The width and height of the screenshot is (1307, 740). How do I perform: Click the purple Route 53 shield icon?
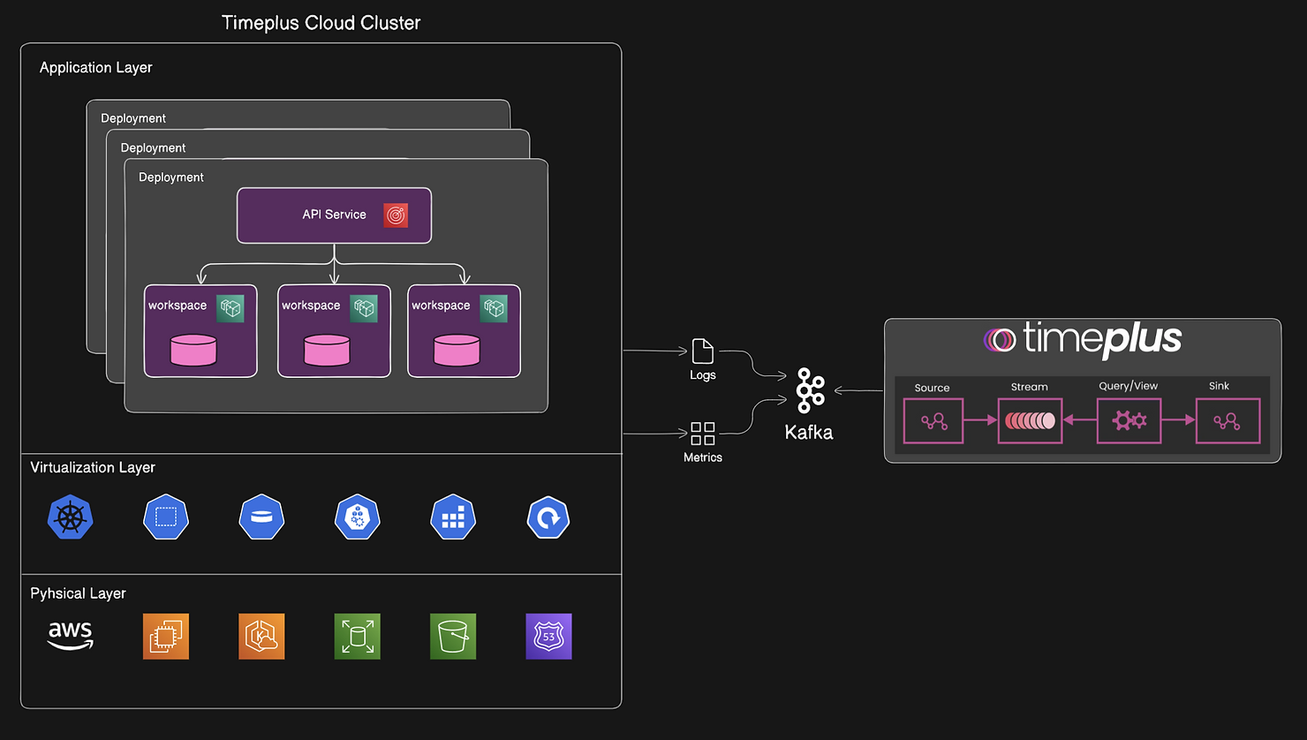[548, 637]
